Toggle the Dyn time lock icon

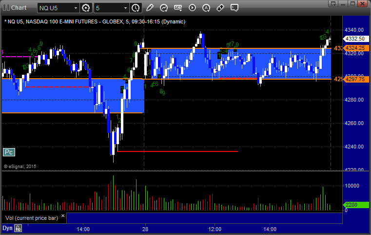(18, 228)
